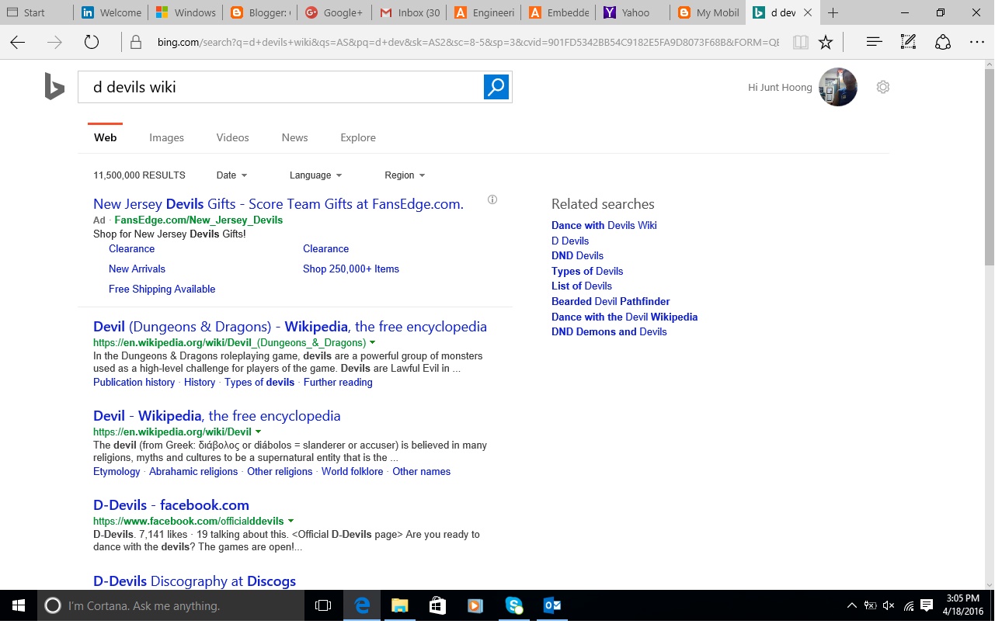This screenshot has width=995, height=624.
Task: Open a new tab with plus button
Action: [833, 12]
